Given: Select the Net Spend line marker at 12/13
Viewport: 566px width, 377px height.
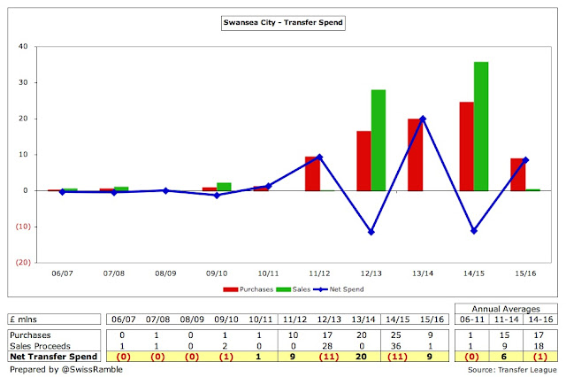Looking at the screenshot, I should point(371,232).
